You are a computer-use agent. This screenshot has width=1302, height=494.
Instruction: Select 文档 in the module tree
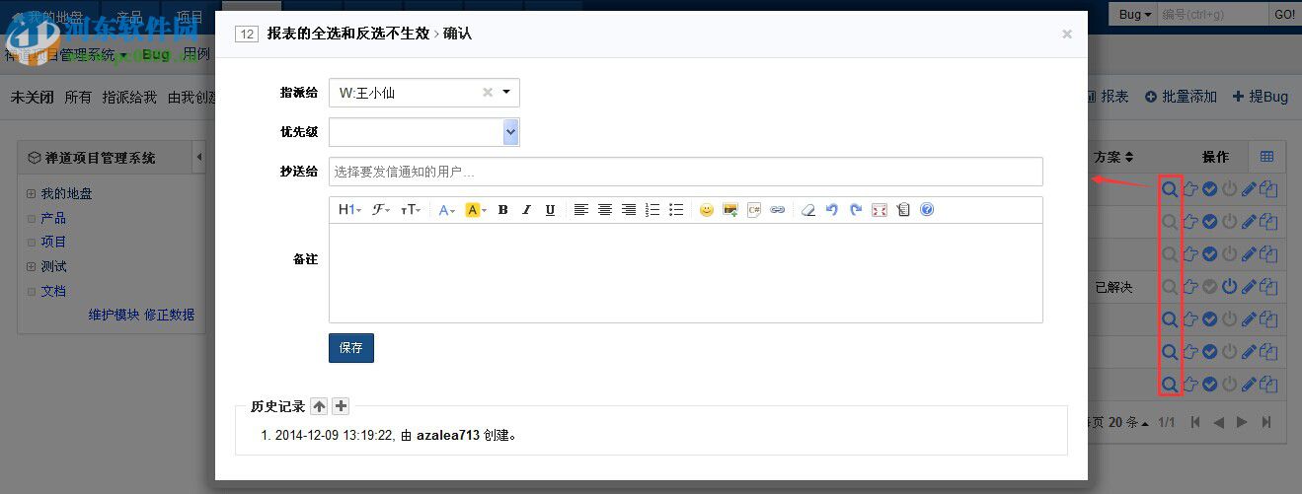click(53, 291)
